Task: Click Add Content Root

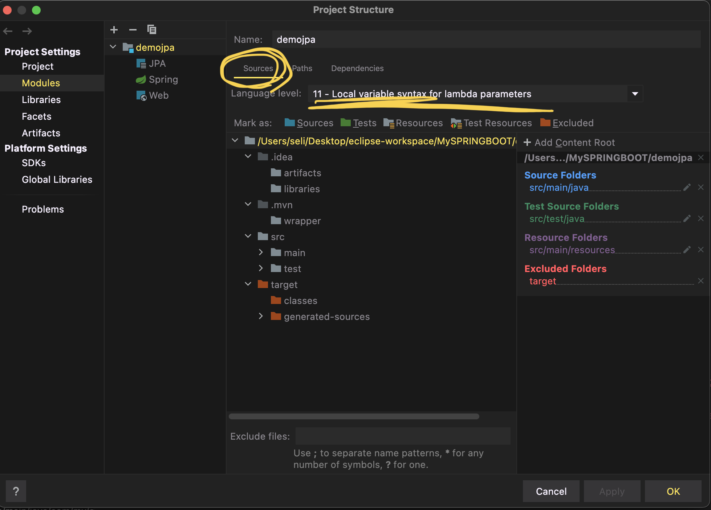Action: point(569,143)
